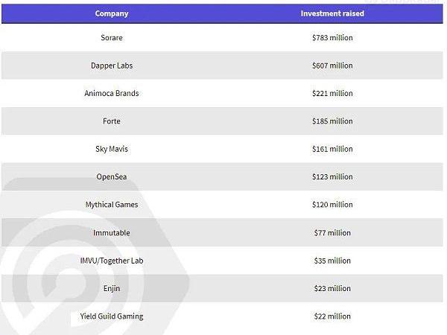This screenshot has height=335, width=447.
Task: Click the IMVU/Together Lab entry
Action: (x=112, y=261)
